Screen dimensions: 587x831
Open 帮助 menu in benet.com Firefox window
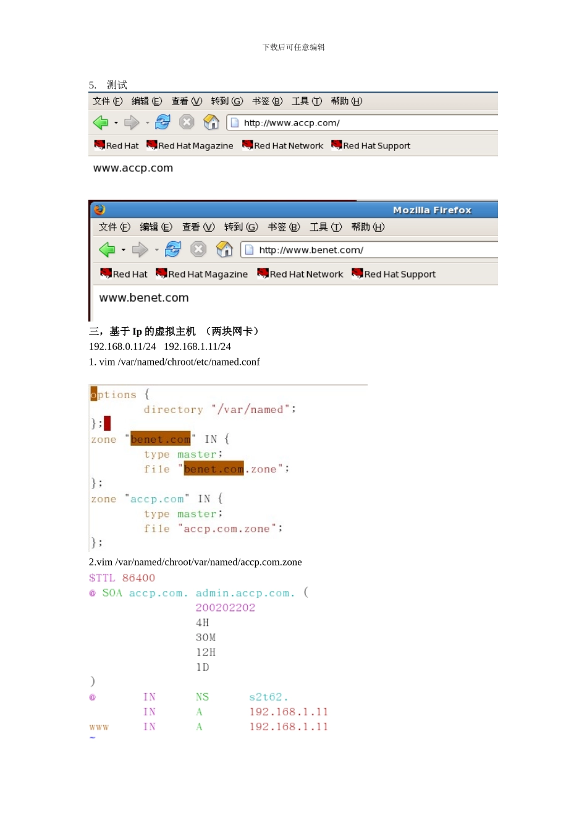coord(368,227)
